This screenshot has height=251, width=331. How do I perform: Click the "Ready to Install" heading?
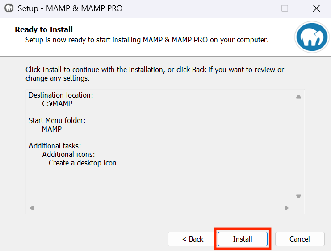click(44, 29)
